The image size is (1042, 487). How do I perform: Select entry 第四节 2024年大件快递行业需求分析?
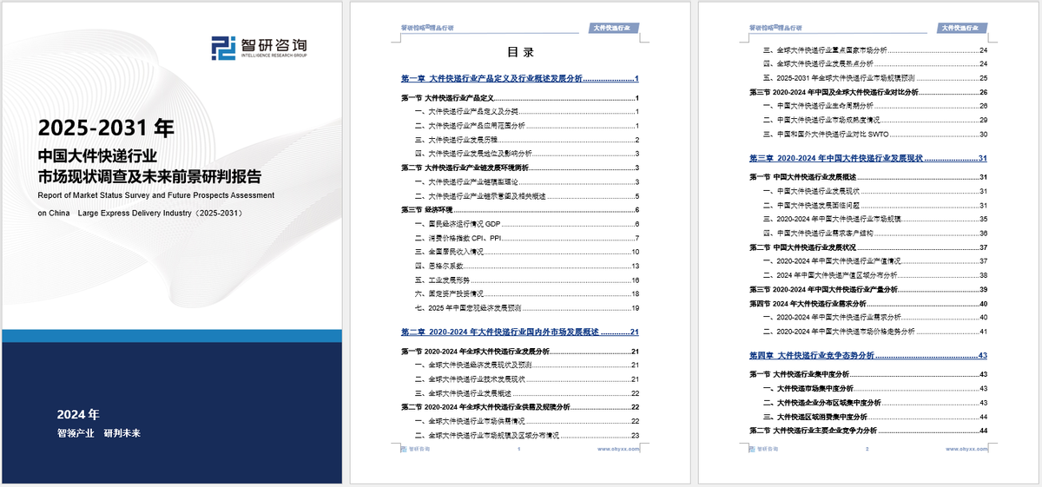tap(868, 304)
